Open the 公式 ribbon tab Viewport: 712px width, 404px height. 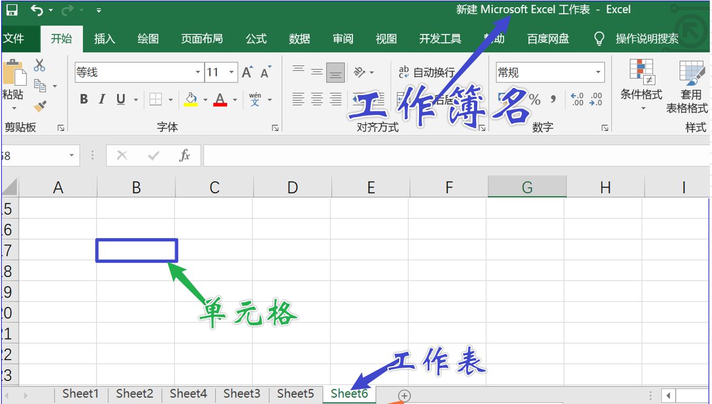tap(256, 38)
